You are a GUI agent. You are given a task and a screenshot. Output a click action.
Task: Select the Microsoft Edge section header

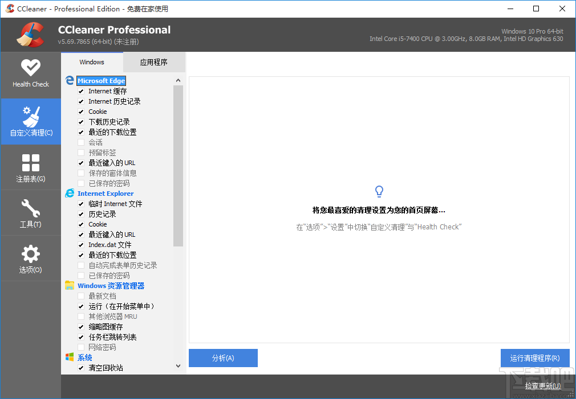pyautogui.click(x=101, y=80)
